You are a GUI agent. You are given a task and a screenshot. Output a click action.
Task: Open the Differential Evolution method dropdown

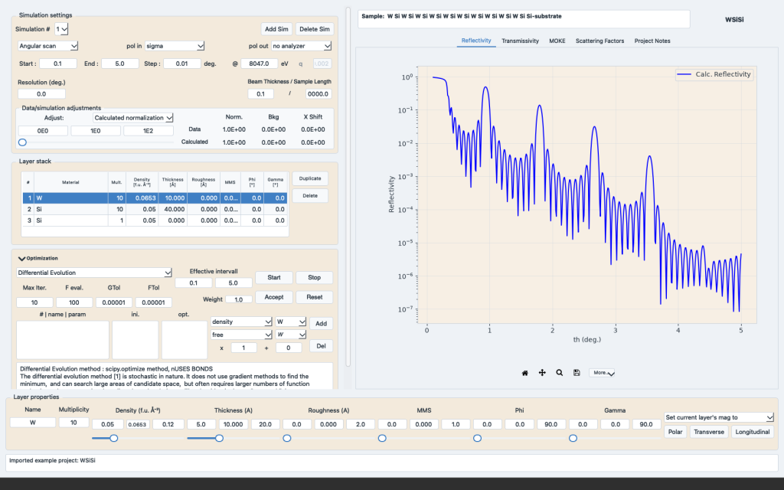tap(94, 273)
